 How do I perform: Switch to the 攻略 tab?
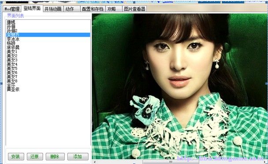click(x=114, y=9)
